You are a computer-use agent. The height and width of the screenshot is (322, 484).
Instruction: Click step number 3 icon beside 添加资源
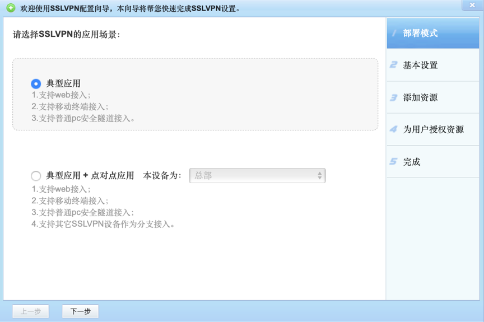pos(393,97)
